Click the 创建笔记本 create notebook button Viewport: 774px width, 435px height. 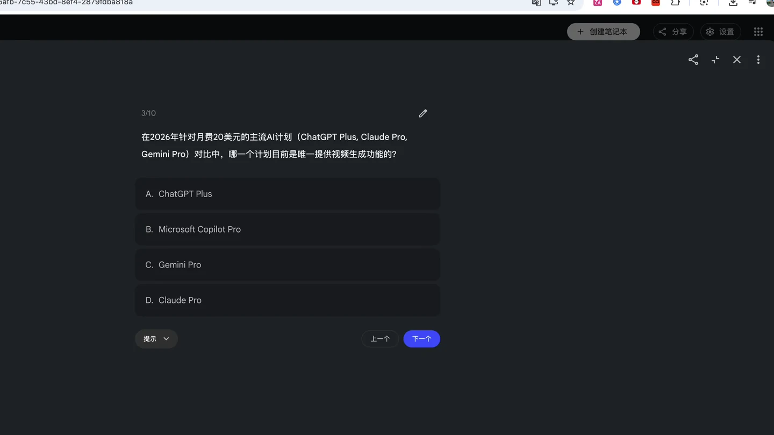click(604, 32)
